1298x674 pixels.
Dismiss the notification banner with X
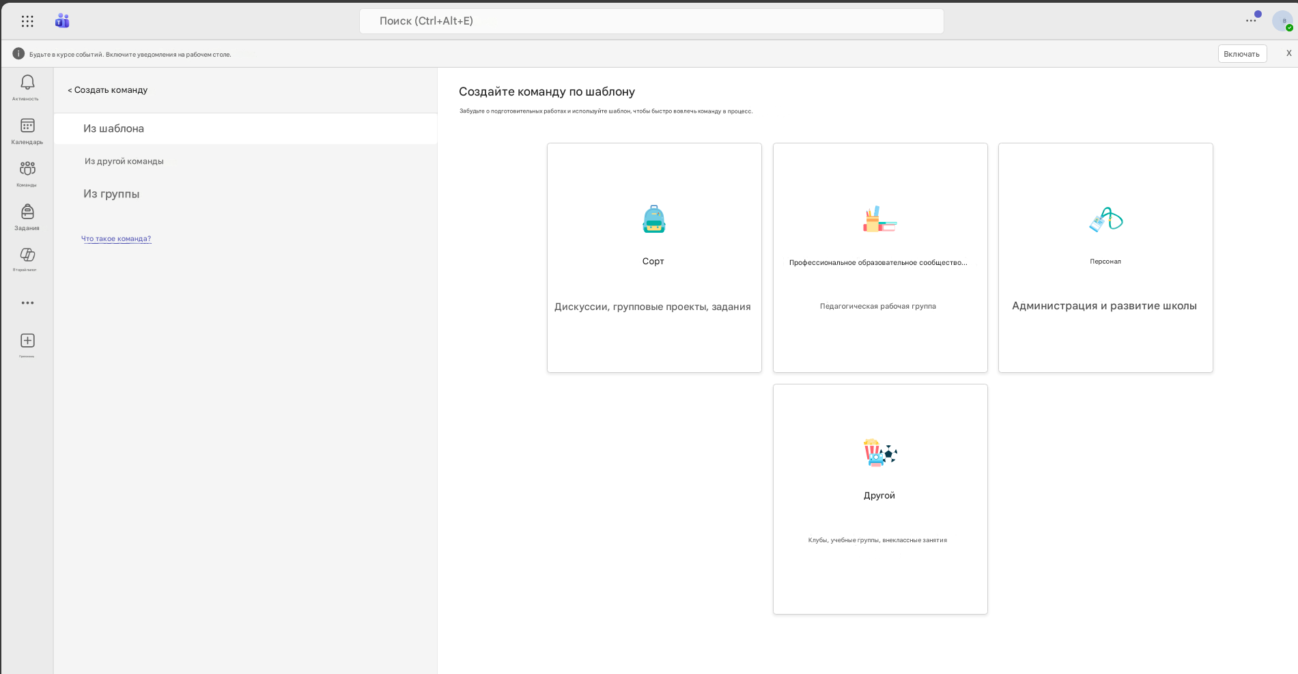tap(1289, 53)
